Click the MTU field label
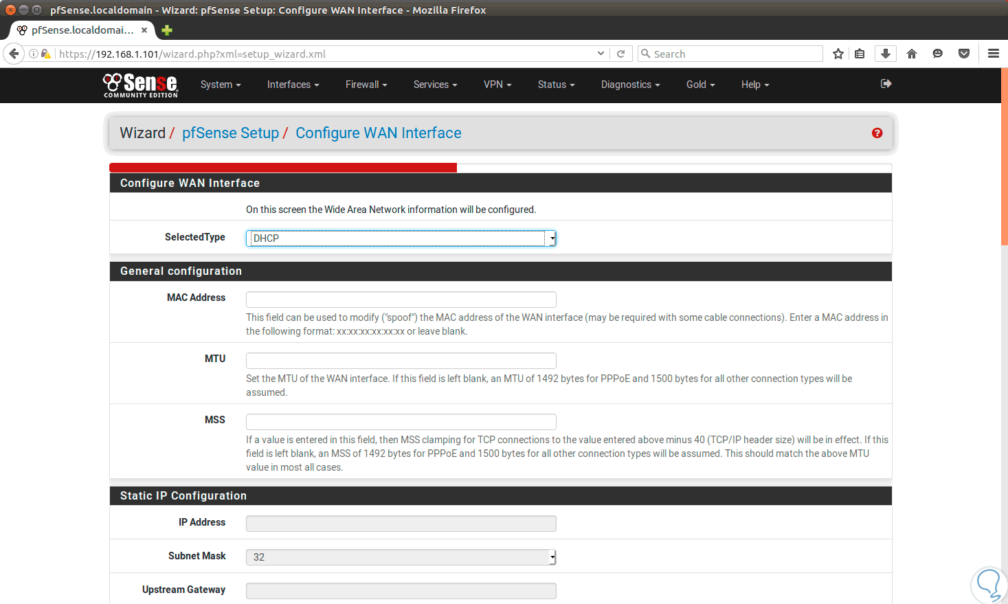The width and height of the screenshot is (1008, 604). (215, 359)
